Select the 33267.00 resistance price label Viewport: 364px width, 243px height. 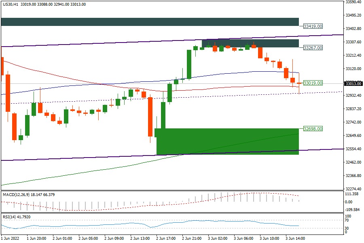(x=313, y=48)
